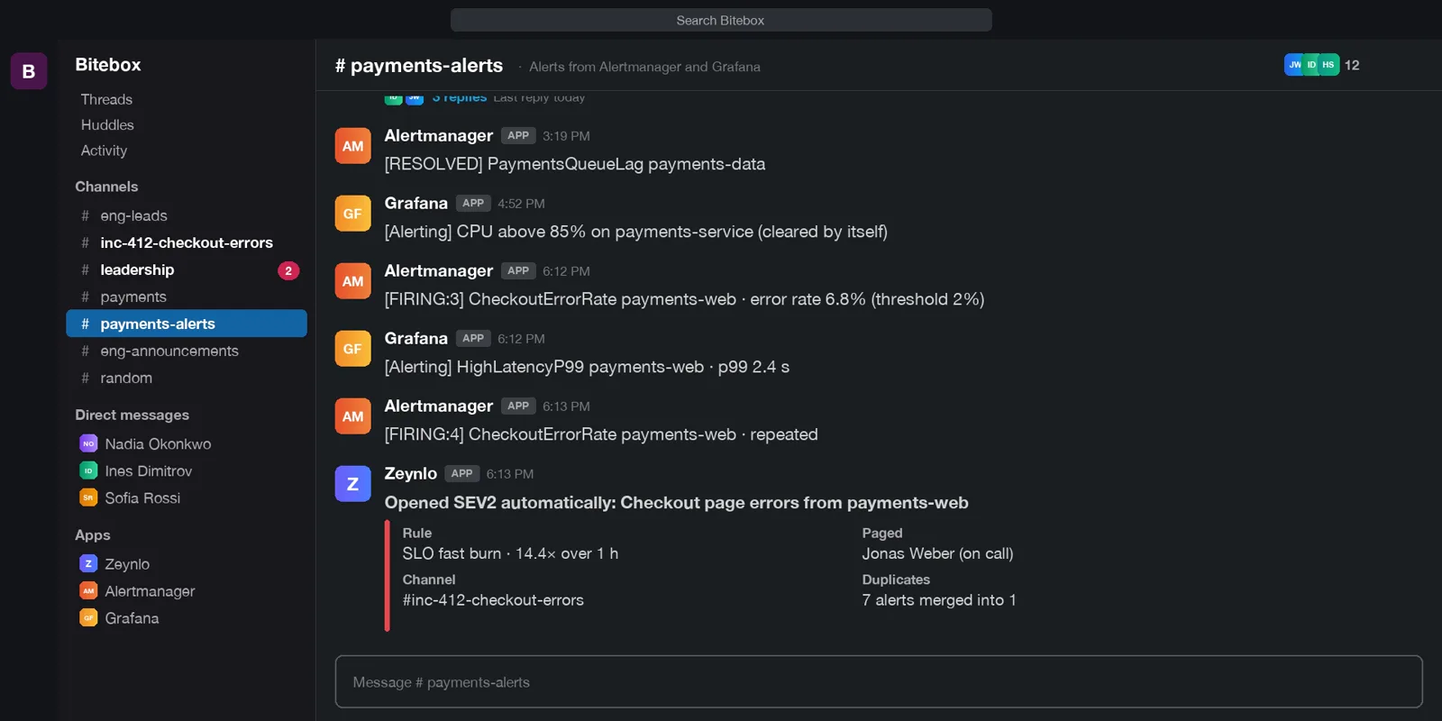Open Activity in the sidebar
Image resolution: width=1442 pixels, height=721 pixels.
104,151
